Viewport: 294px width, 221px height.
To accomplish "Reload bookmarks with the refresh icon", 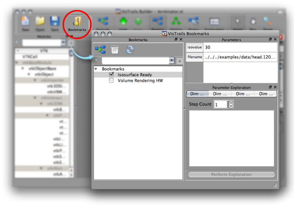I will click(130, 50).
